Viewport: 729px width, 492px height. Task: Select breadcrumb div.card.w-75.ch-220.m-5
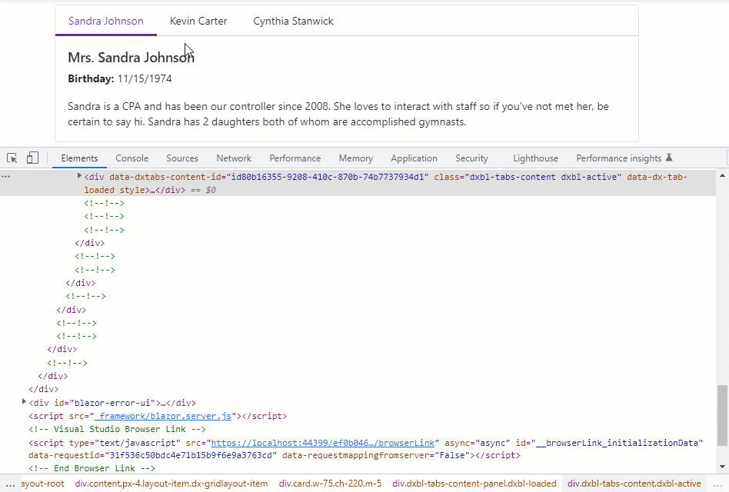tap(330, 484)
